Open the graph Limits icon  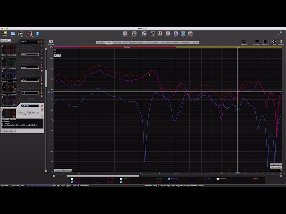coord(273,41)
